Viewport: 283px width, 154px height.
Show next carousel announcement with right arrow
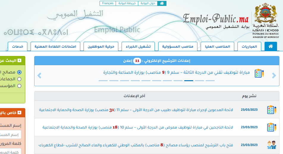[274, 76]
